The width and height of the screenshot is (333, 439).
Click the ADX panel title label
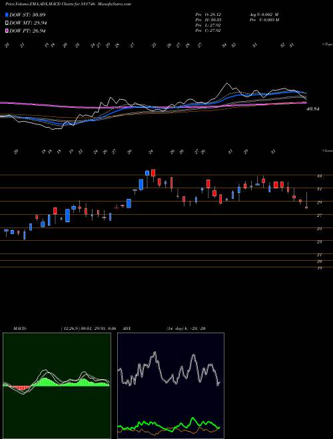(x=127, y=329)
